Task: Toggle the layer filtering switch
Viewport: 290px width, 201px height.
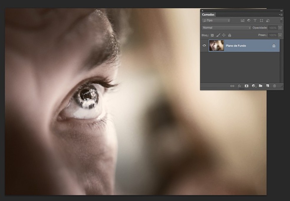Action: [281, 20]
